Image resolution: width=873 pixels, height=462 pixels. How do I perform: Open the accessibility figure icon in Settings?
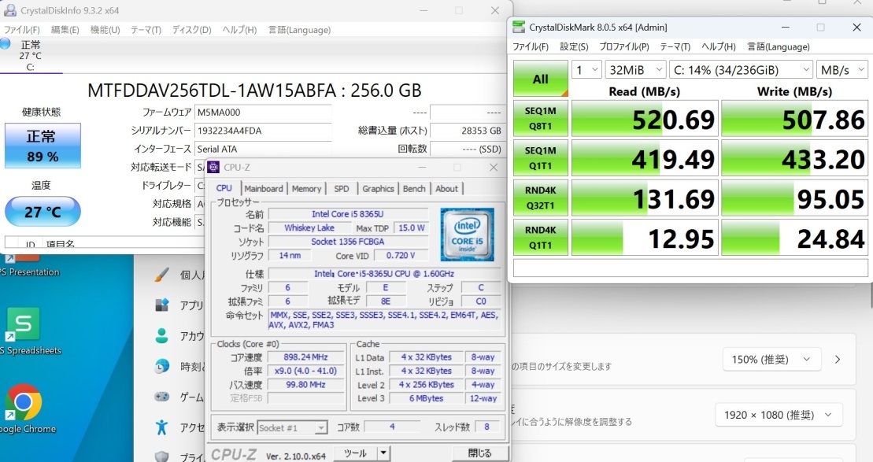161,427
